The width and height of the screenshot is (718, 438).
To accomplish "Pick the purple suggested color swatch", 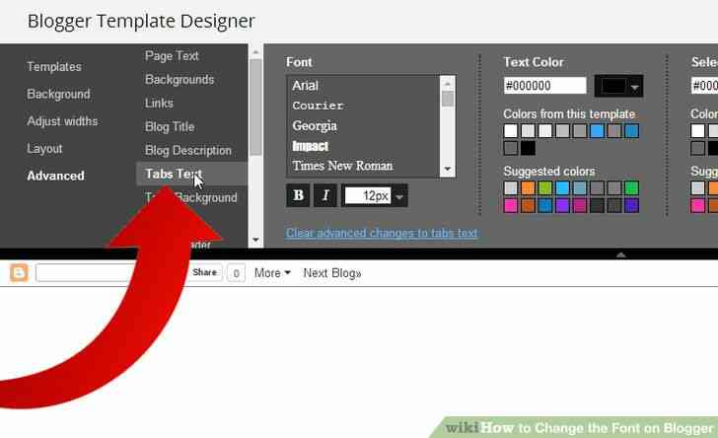I will coord(562,205).
